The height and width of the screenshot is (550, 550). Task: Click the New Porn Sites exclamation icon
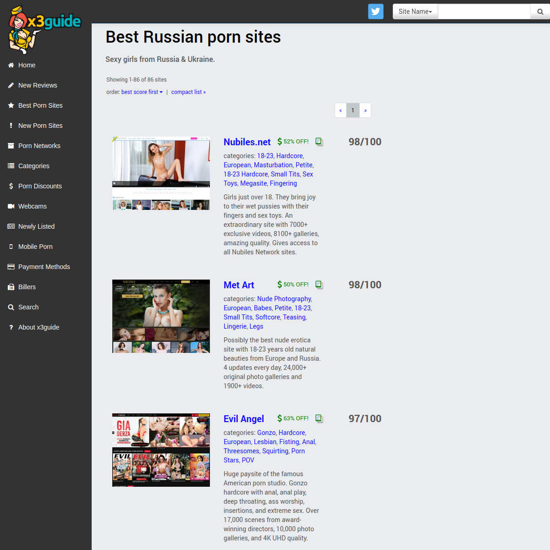pos(11,126)
